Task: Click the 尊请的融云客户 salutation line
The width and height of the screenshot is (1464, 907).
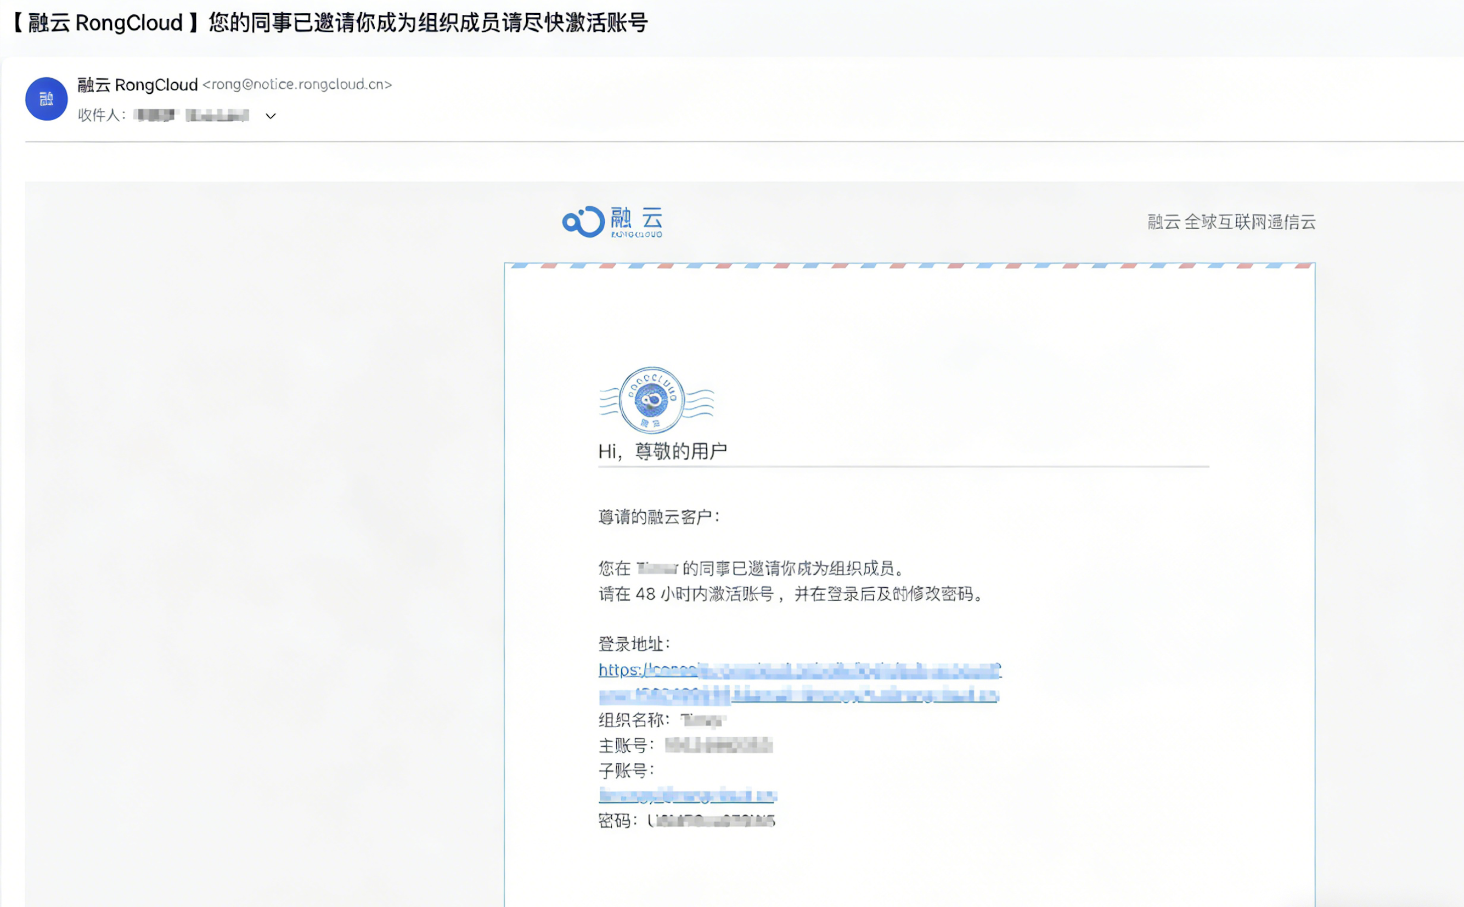Action: pyautogui.click(x=658, y=517)
